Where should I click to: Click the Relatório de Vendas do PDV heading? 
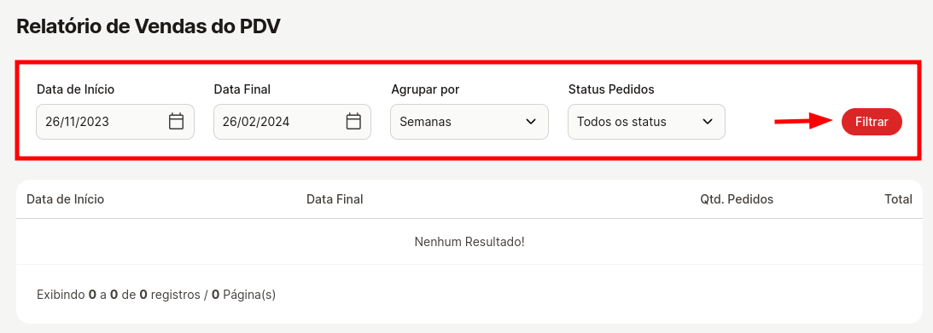click(x=149, y=26)
